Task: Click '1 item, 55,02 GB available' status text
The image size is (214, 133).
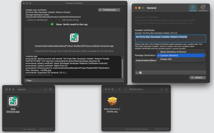Action: point(136,129)
